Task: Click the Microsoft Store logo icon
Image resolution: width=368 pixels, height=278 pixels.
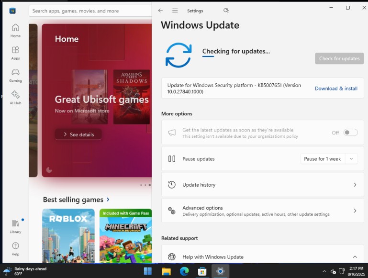Action: [x=12, y=11]
